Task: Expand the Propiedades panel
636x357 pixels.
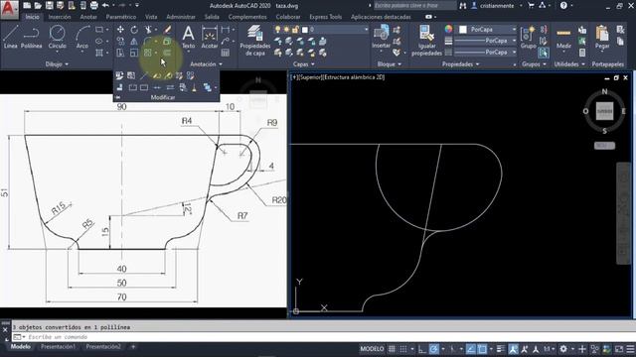Action: coord(460,64)
